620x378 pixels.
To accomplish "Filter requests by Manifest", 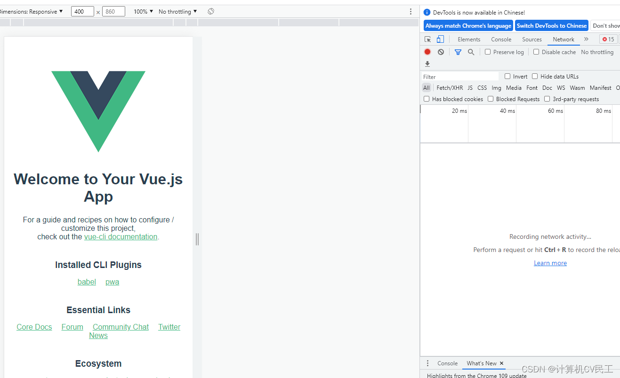I will pyautogui.click(x=600, y=88).
